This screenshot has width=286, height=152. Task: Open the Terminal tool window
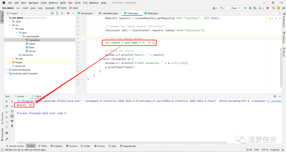[71, 146]
